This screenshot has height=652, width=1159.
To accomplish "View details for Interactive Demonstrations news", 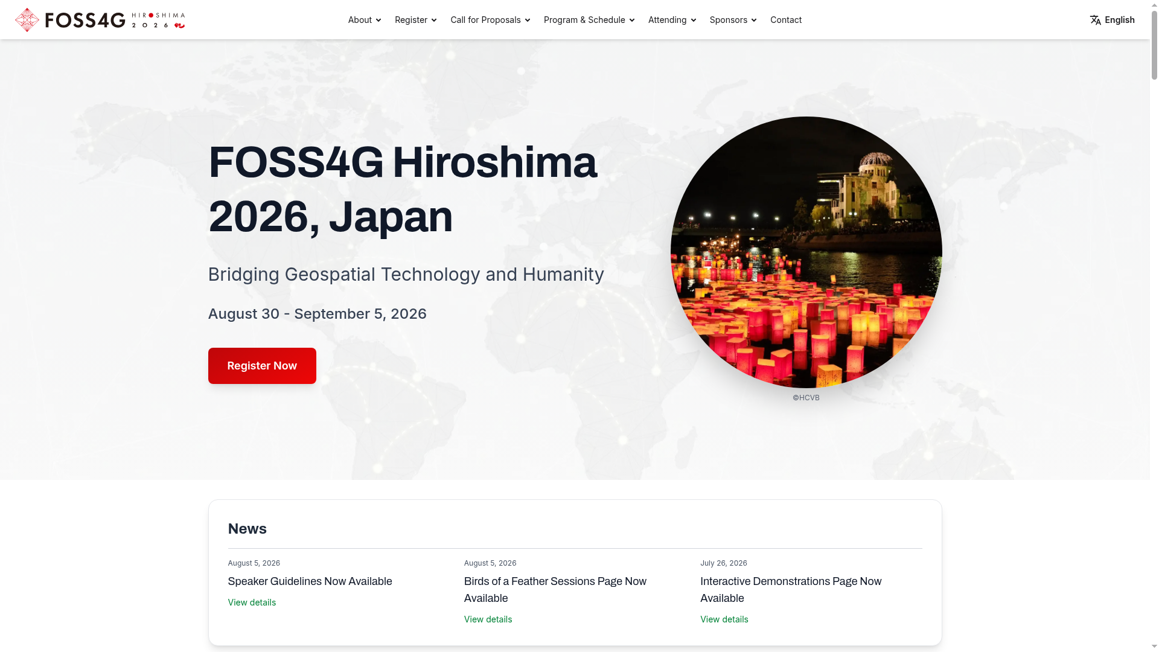I will coord(724,619).
